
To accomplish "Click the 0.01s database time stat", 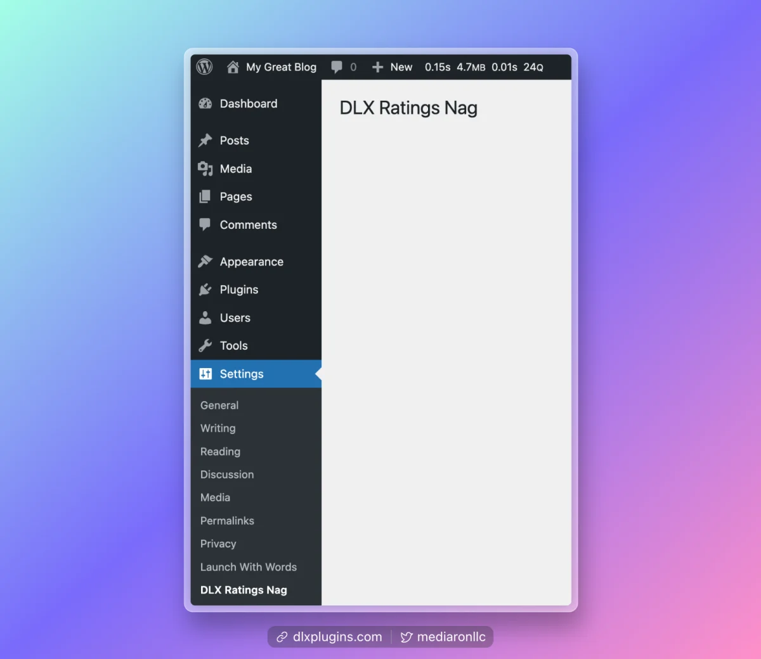I will 504,67.
